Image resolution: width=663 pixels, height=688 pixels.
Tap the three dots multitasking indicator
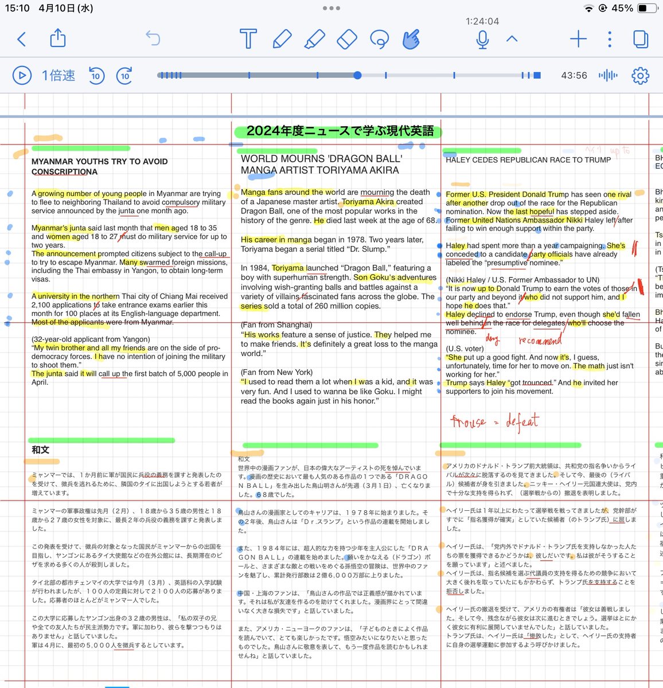[x=331, y=8]
